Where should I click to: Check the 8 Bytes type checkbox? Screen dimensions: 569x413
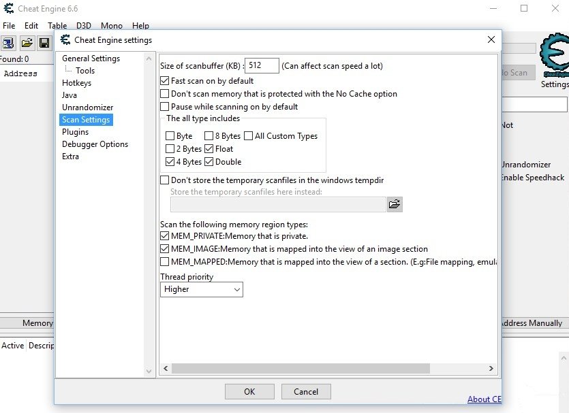(209, 136)
